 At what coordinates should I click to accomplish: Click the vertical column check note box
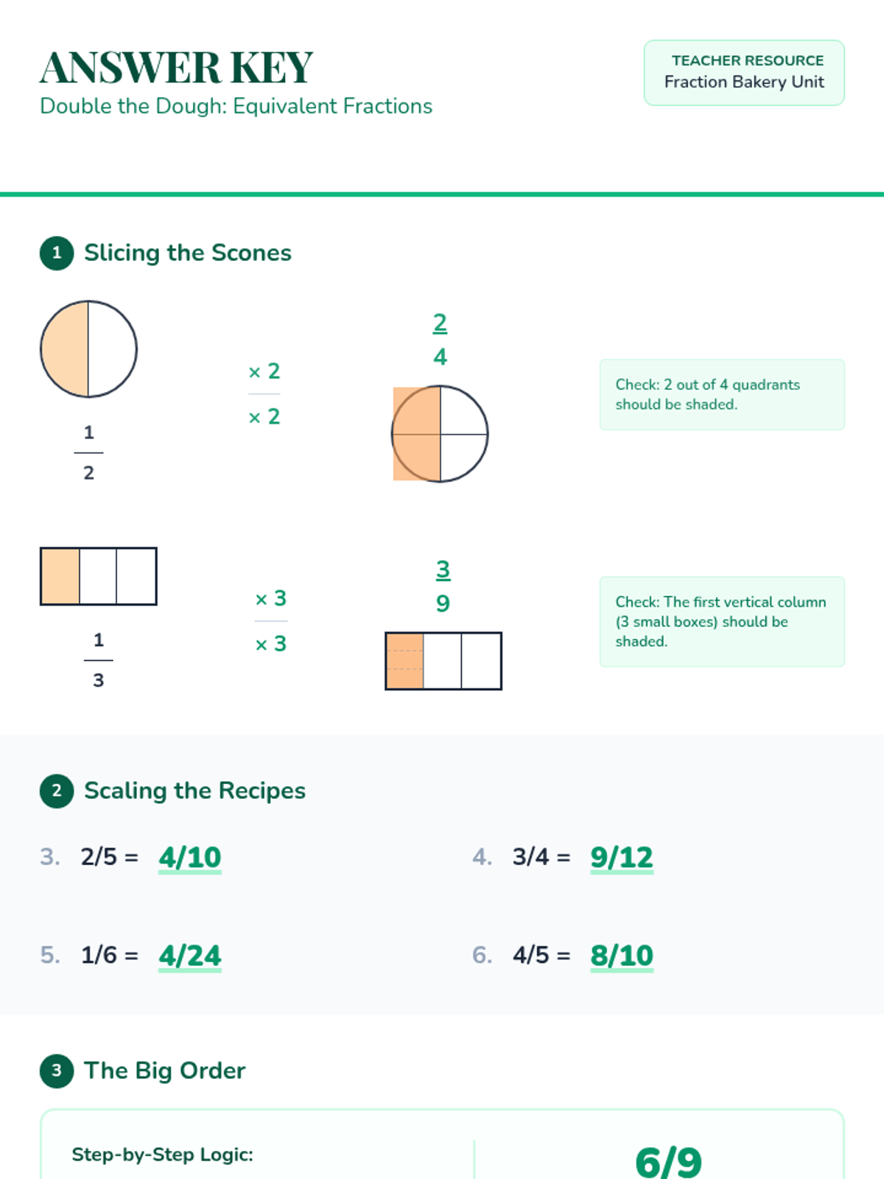pos(722,621)
